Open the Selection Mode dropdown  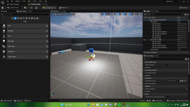[14, 8]
